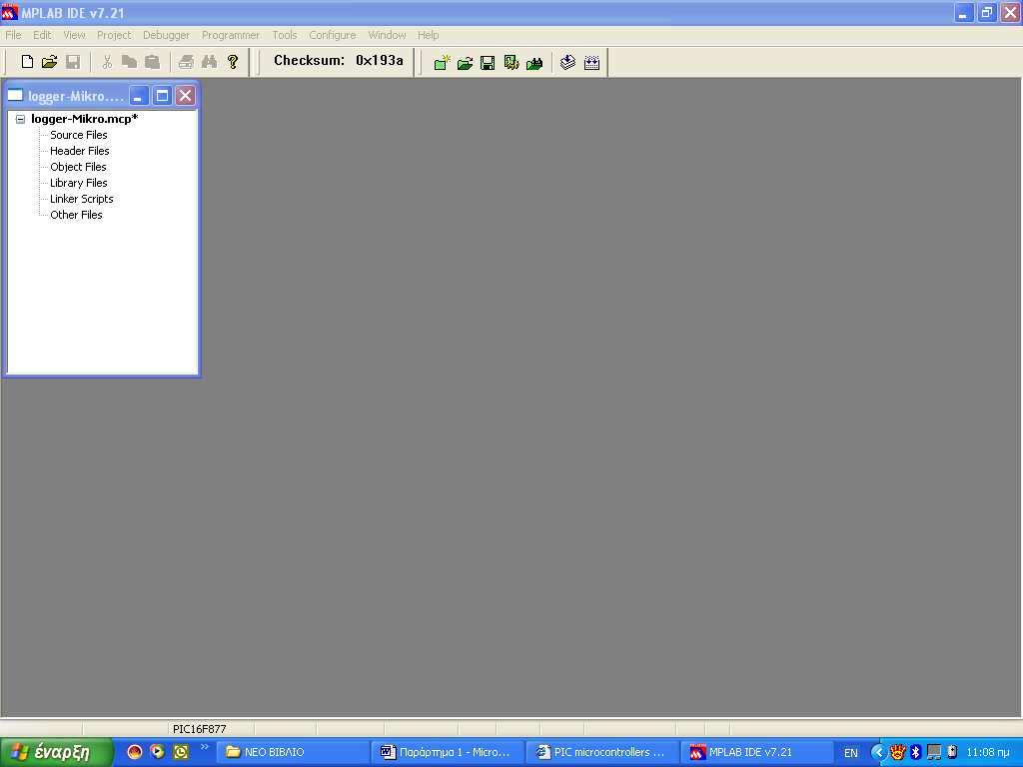Open the Configure menu
This screenshot has width=1023, height=767.
pyautogui.click(x=332, y=35)
